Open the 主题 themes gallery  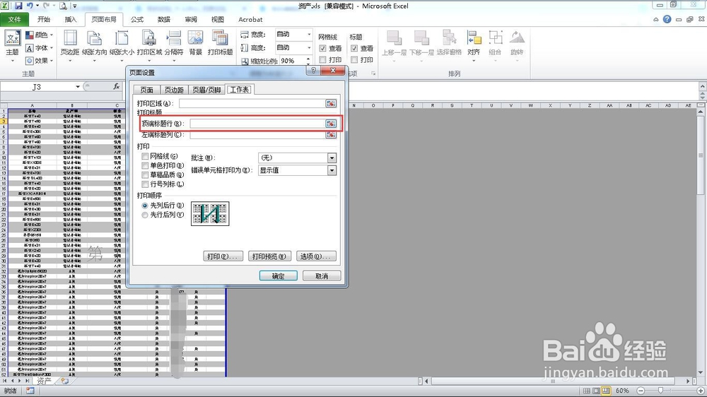coord(12,47)
